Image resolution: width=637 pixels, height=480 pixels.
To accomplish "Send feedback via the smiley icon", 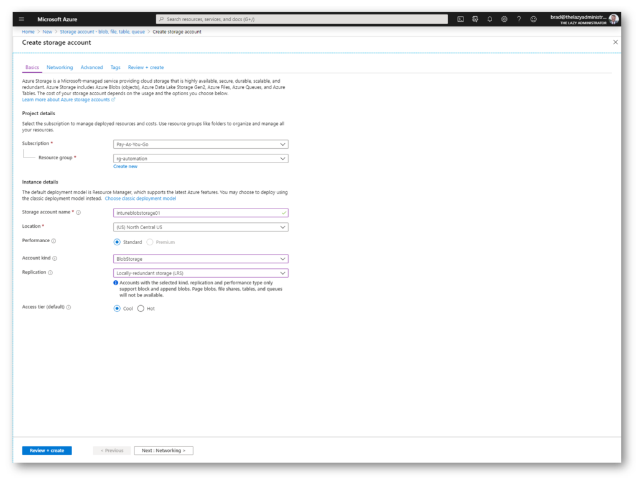I will pyautogui.click(x=533, y=19).
